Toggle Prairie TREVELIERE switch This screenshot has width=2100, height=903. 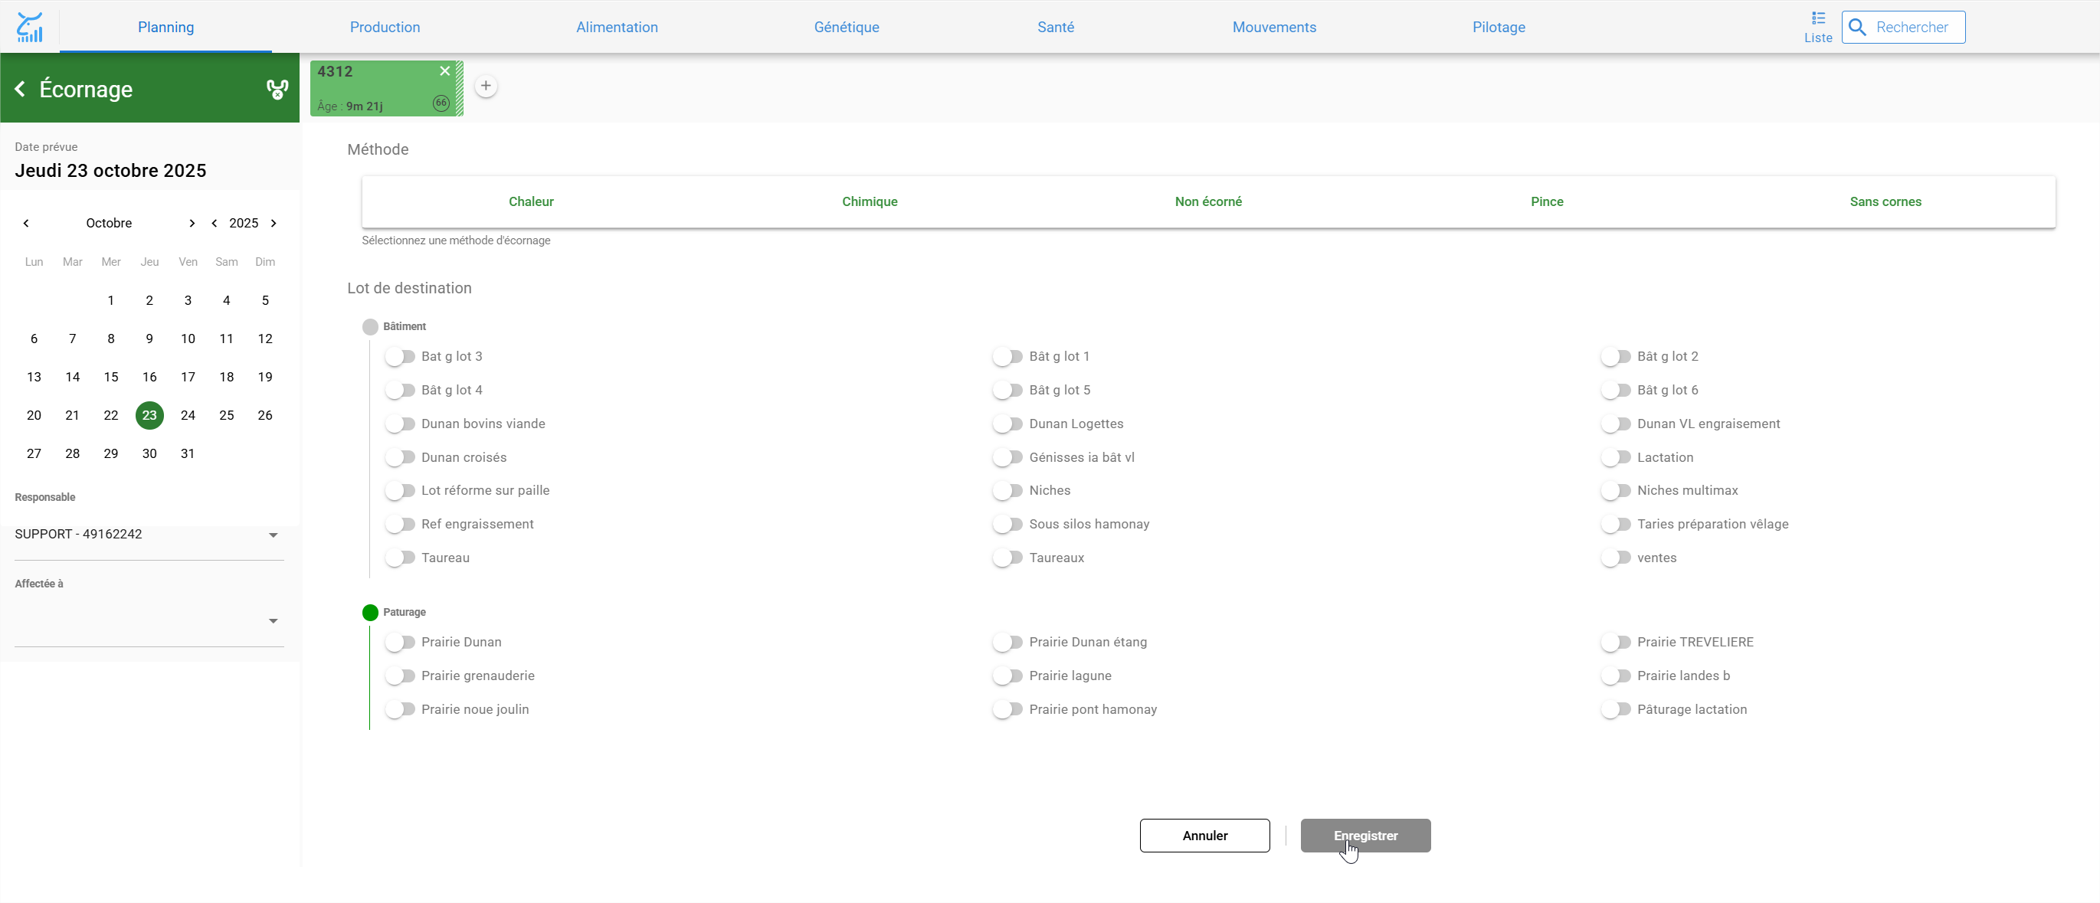click(1616, 642)
